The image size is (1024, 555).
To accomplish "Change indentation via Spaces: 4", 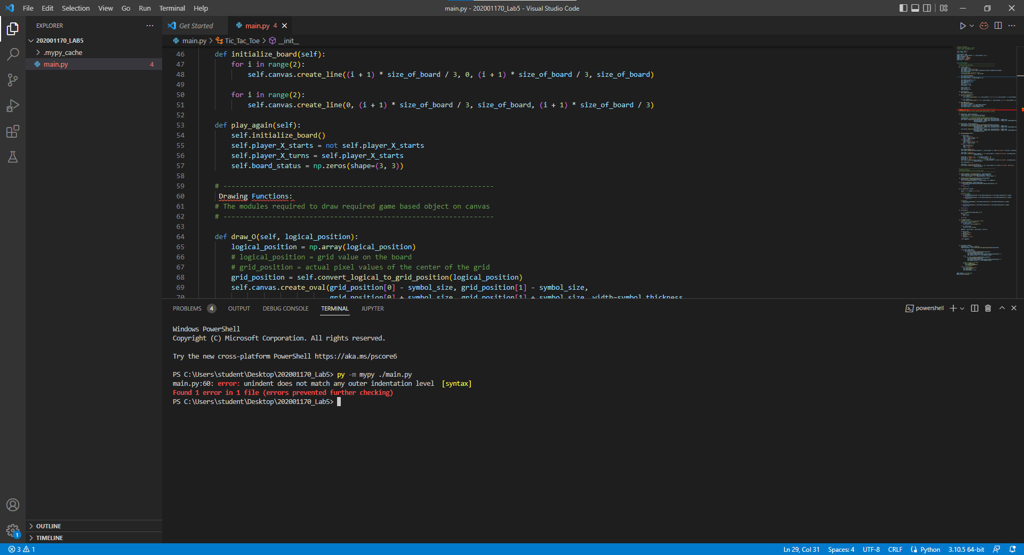I will pyautogui.click(x=841, y=549).
